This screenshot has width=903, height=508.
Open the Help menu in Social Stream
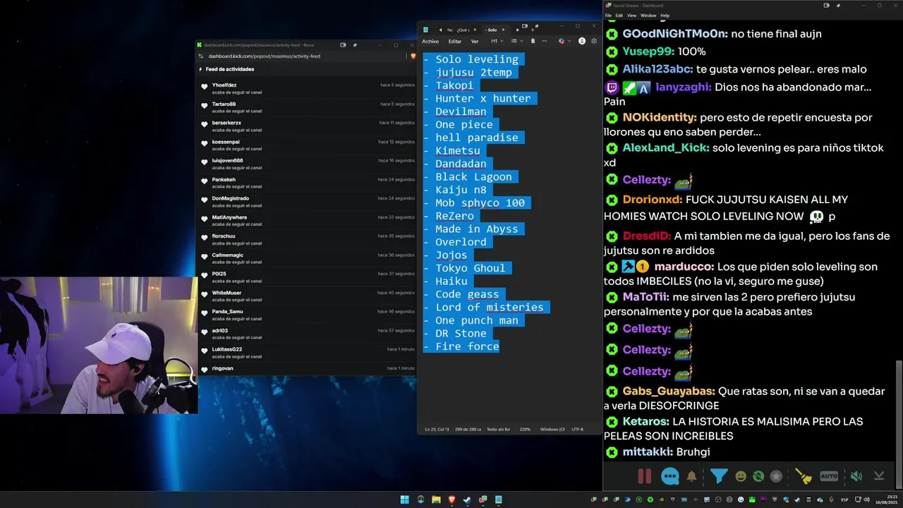pos(665,16)
